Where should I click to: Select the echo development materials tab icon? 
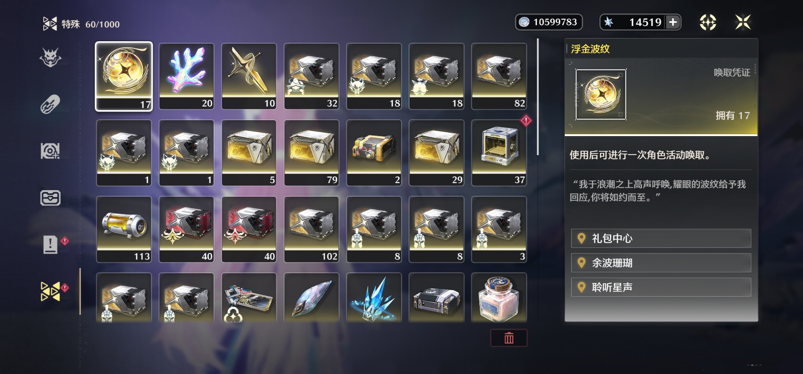point(50,151)
